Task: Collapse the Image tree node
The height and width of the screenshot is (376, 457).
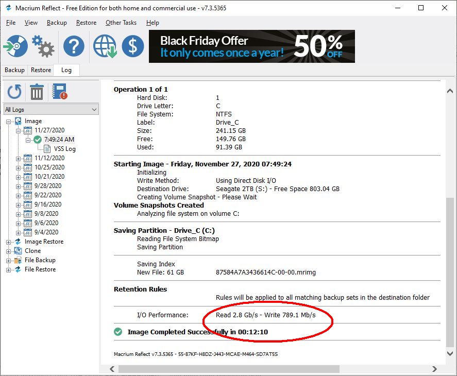Action: click(9, 122)
